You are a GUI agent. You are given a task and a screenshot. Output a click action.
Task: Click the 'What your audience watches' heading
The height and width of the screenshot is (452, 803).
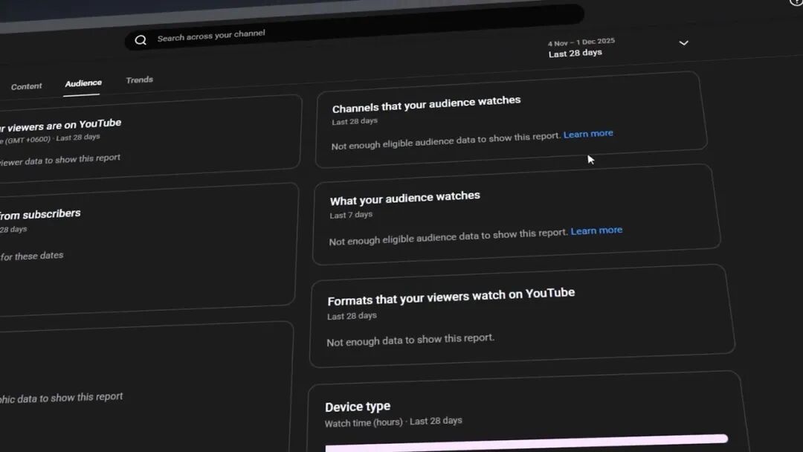click(x=405, y=198)
